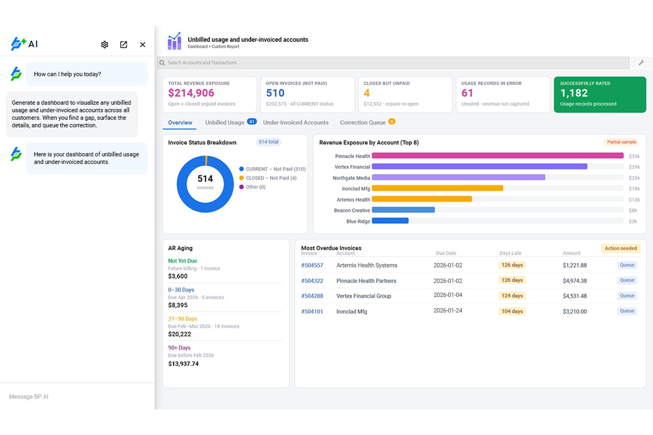Open the Successfully Rated green card
Screen dimensions: 653x435
click(x=600, y=94)
